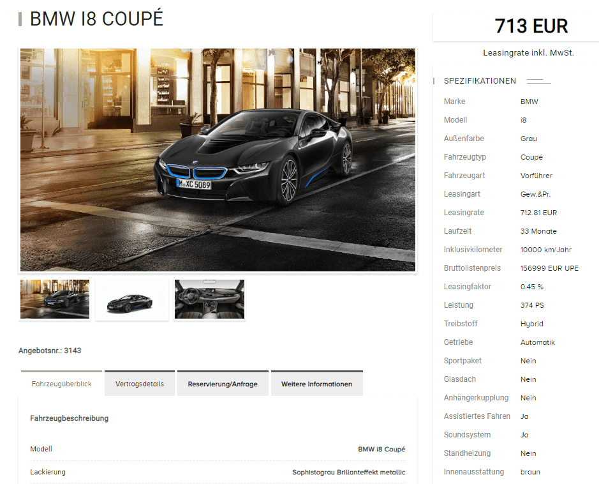This screenshot has width=599, height=484.
Task: Show the side view car thumbnail
Action: coord(132,299)
